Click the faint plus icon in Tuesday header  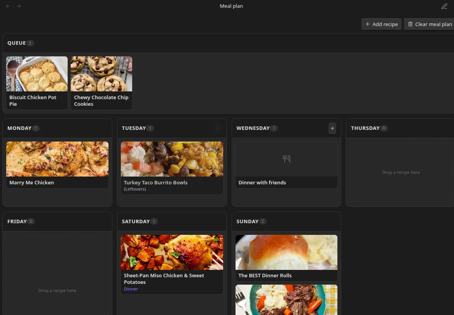tap(218, 128)
